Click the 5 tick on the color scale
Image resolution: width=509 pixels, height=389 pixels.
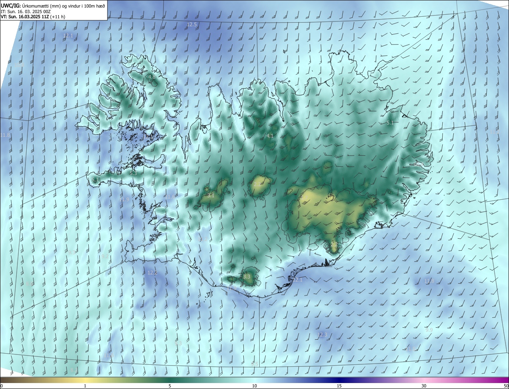click(170, 386)
